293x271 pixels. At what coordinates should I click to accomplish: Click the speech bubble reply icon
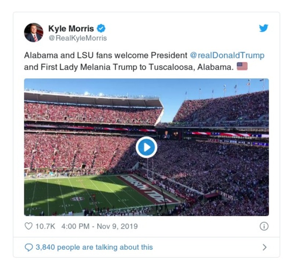(29, 248)
